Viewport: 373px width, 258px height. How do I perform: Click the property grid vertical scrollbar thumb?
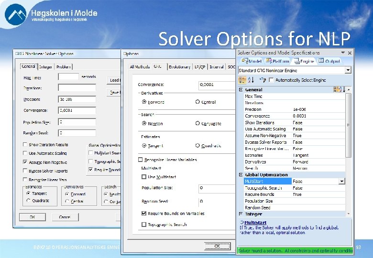349,125
